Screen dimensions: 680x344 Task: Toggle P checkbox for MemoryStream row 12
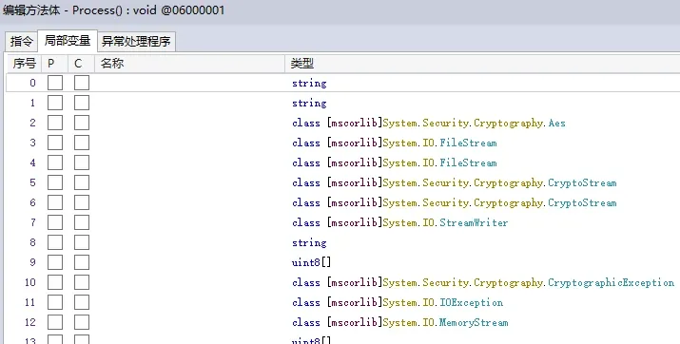click(55, 322)
